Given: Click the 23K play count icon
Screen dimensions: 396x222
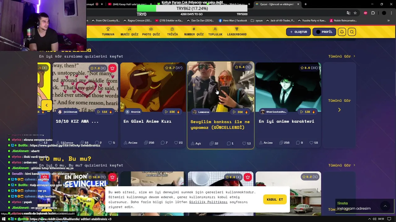Looking at the screenshot, I should pos(166,112).
